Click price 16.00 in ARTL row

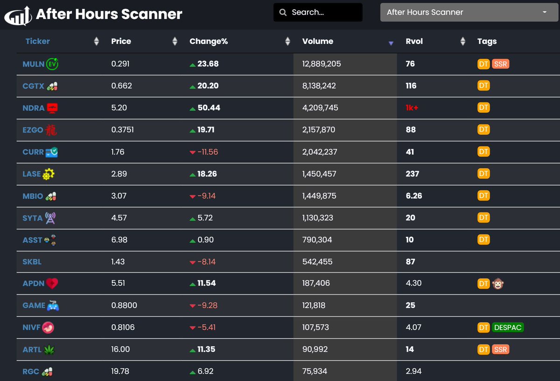pos(120,349)
